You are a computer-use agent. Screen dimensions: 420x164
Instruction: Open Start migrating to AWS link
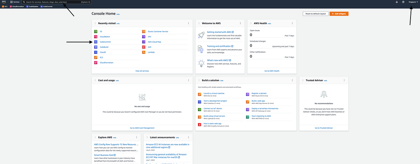261,116
